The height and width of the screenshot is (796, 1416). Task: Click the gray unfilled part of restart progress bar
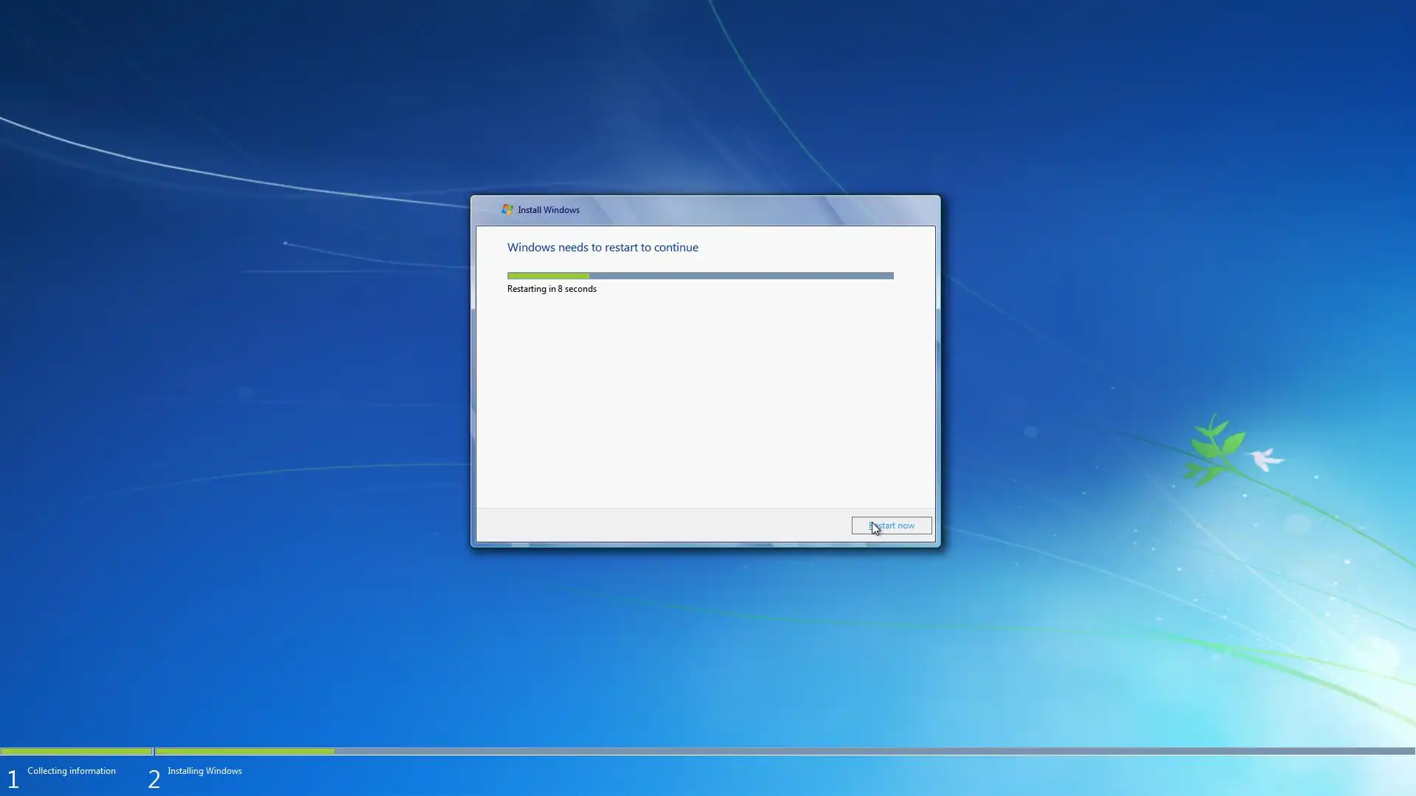point(740,276)
